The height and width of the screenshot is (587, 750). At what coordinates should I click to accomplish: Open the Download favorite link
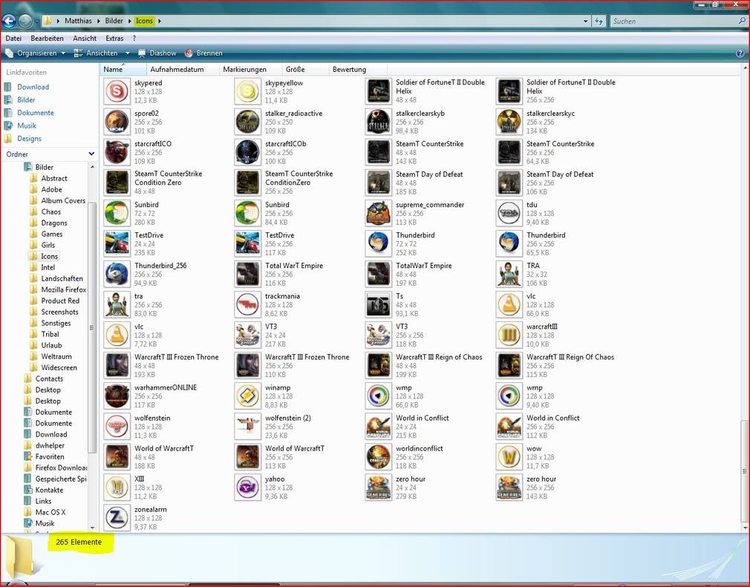pos(33,87)
